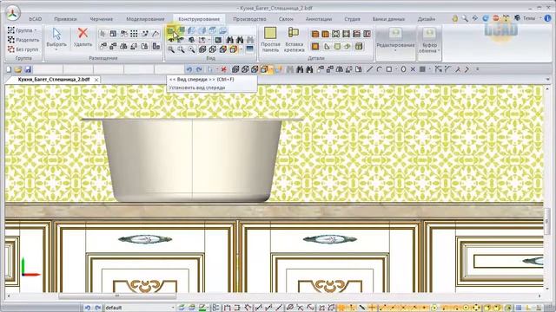Viewport: 556px width, 312px height.
Task: Open the bCAD round application button
Action: click(13, 13)
